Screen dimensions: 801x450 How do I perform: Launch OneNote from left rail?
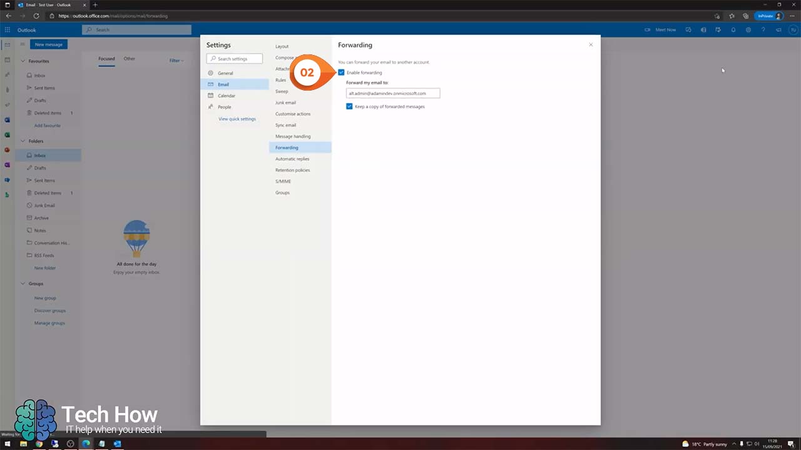tap(7, 165)
